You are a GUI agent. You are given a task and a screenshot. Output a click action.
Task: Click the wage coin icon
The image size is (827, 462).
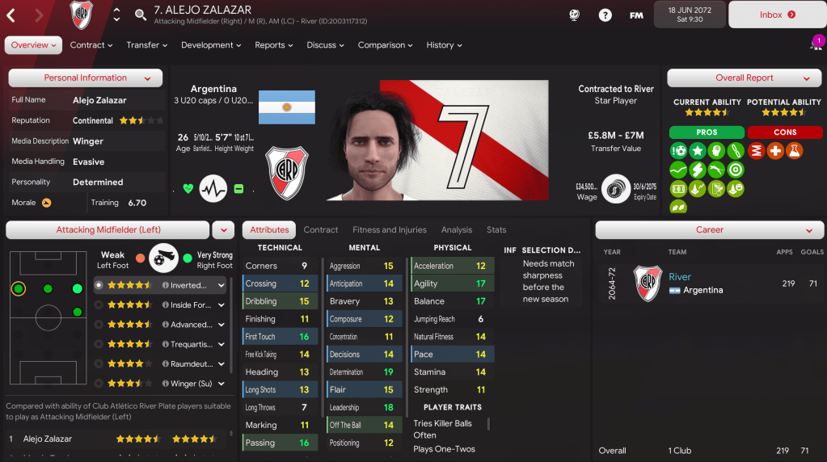(615, 188)
